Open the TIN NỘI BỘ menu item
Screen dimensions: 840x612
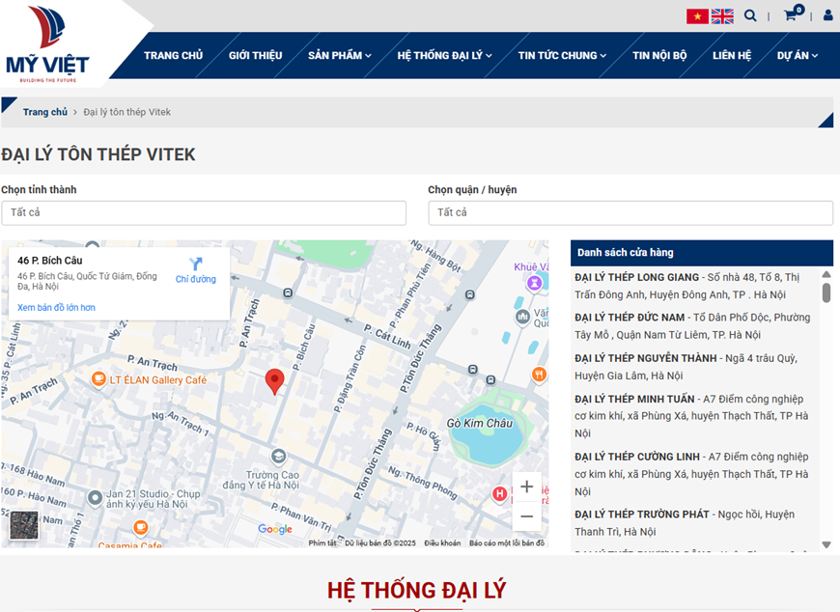(x=659, y=55)
